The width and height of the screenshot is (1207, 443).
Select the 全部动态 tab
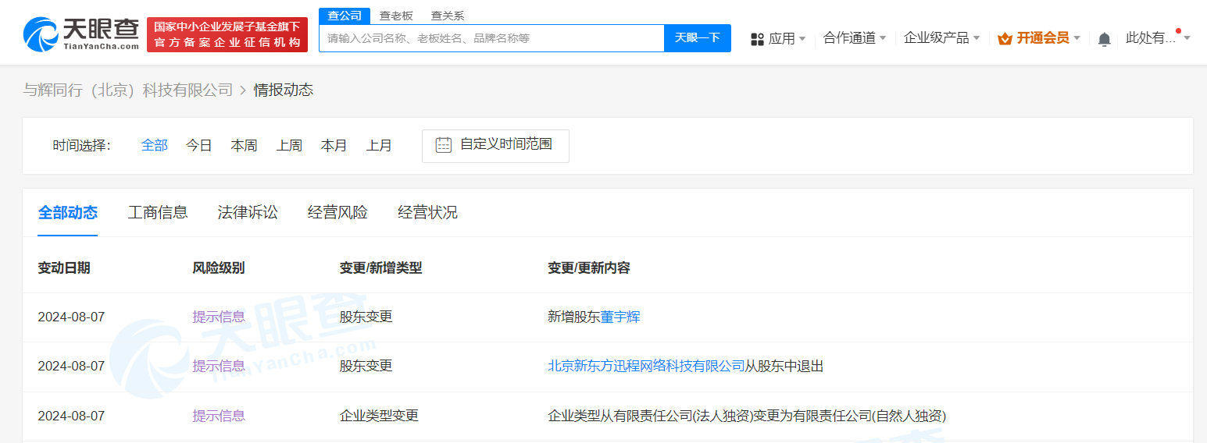click(x=68, y=212)
